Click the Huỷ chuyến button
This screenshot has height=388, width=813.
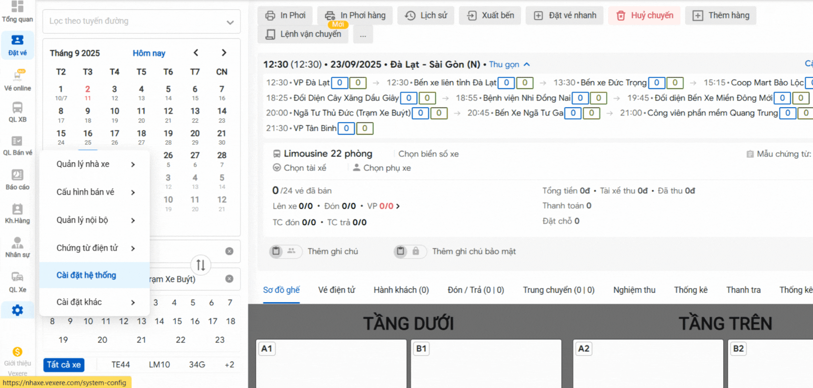(x=644, y=15)
